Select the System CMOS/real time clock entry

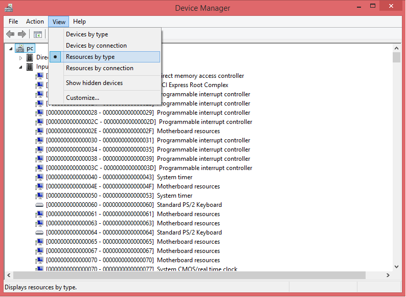pyautogui.click(x=197, y=269)
